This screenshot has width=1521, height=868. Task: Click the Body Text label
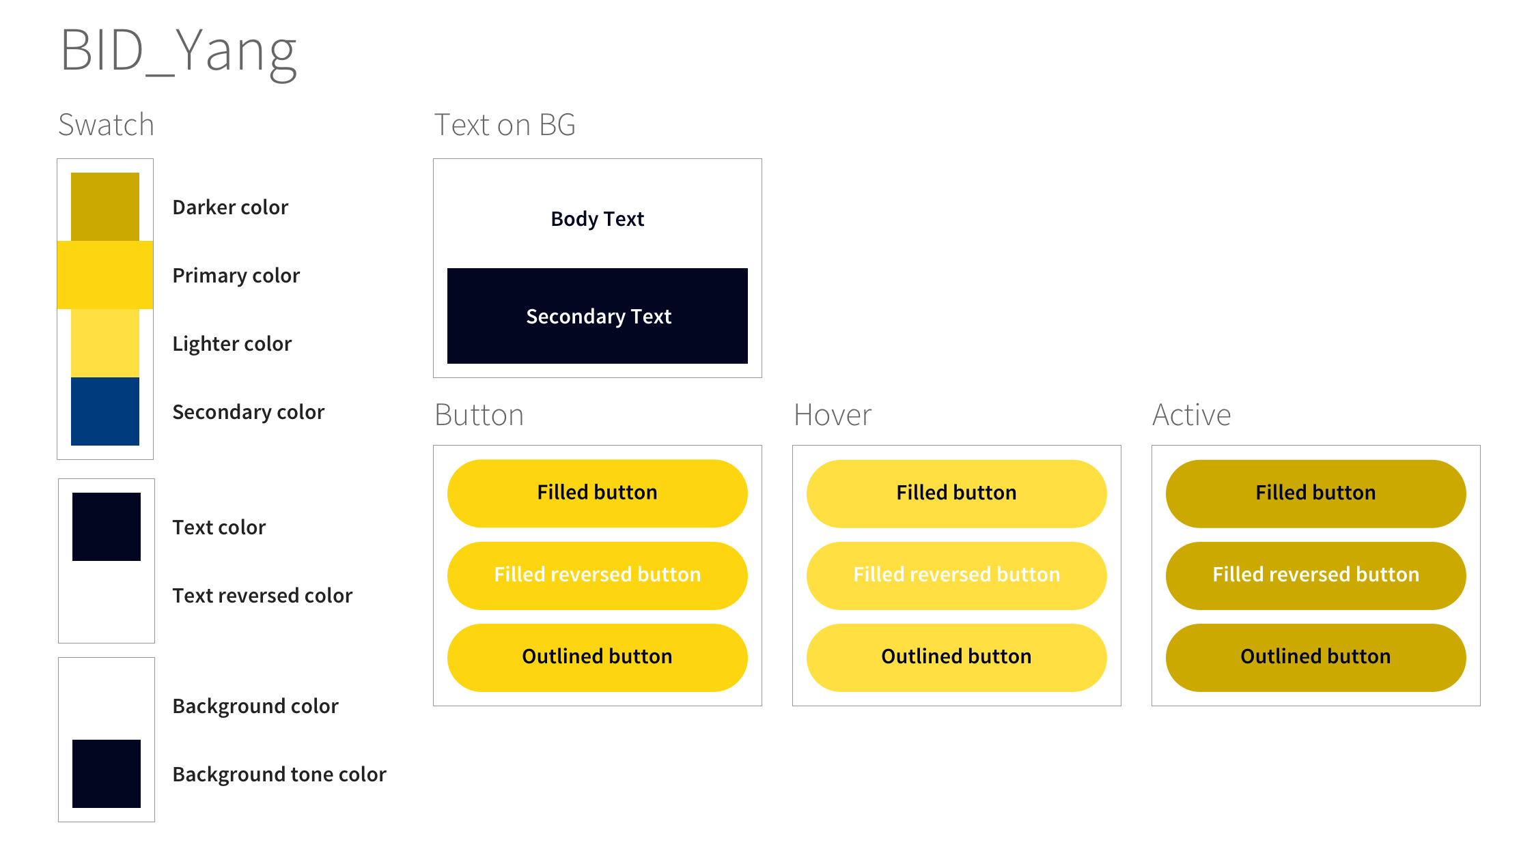pos(598,219)
